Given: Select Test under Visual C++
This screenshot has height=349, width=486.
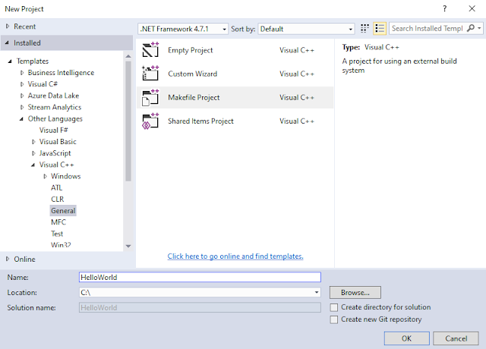Looking at the screenshot, I should (57, 234).
